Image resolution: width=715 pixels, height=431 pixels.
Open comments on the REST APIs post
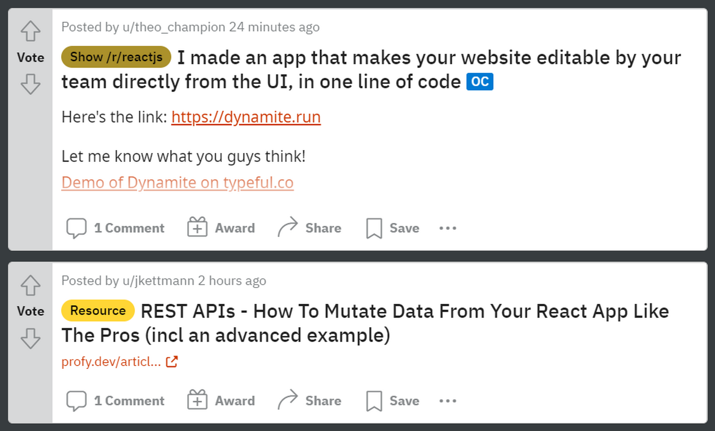click(x=115, y=401)
